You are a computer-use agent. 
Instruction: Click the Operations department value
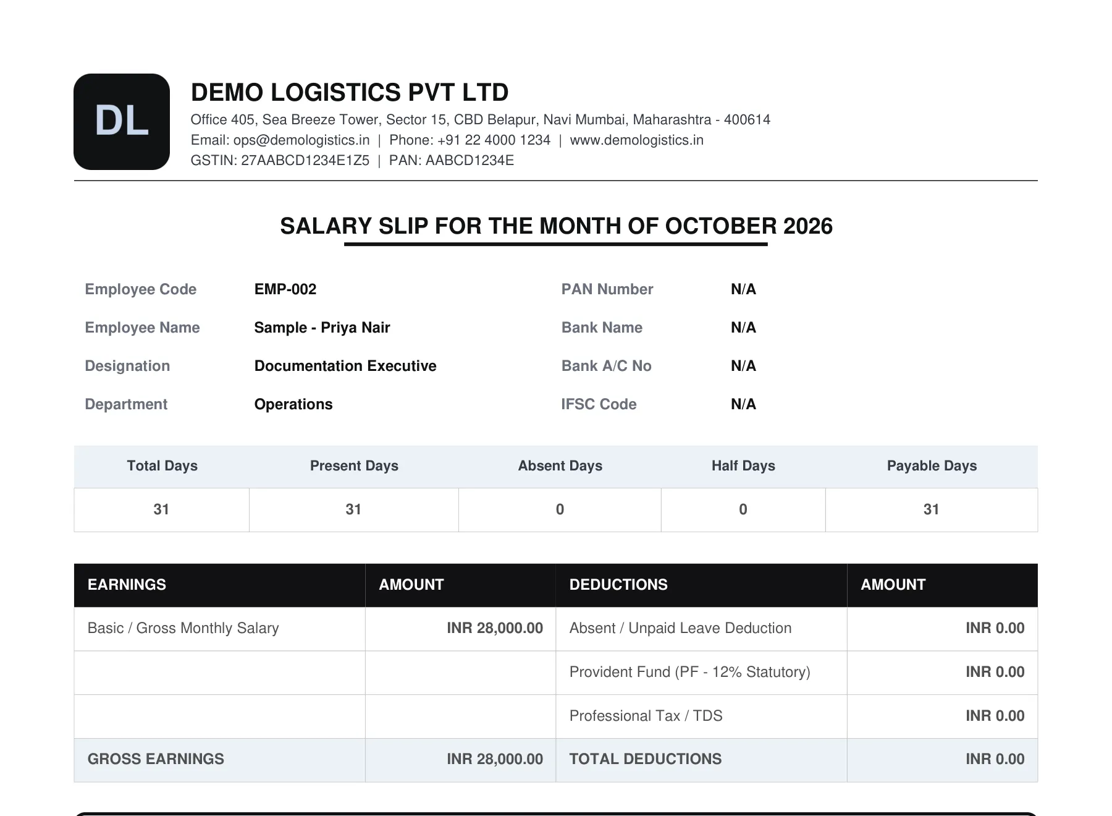pos(293,404)
